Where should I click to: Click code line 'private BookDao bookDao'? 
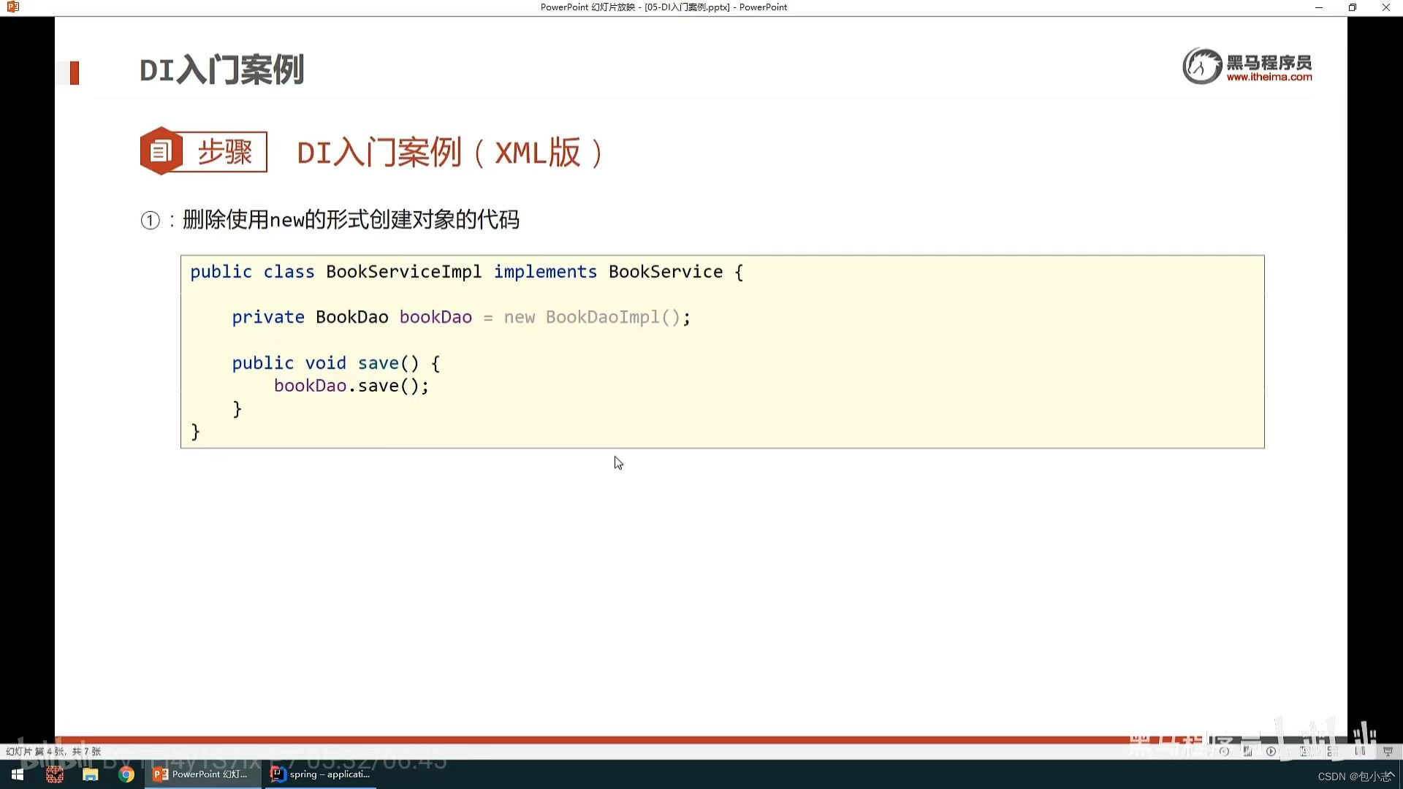point(351,317)
